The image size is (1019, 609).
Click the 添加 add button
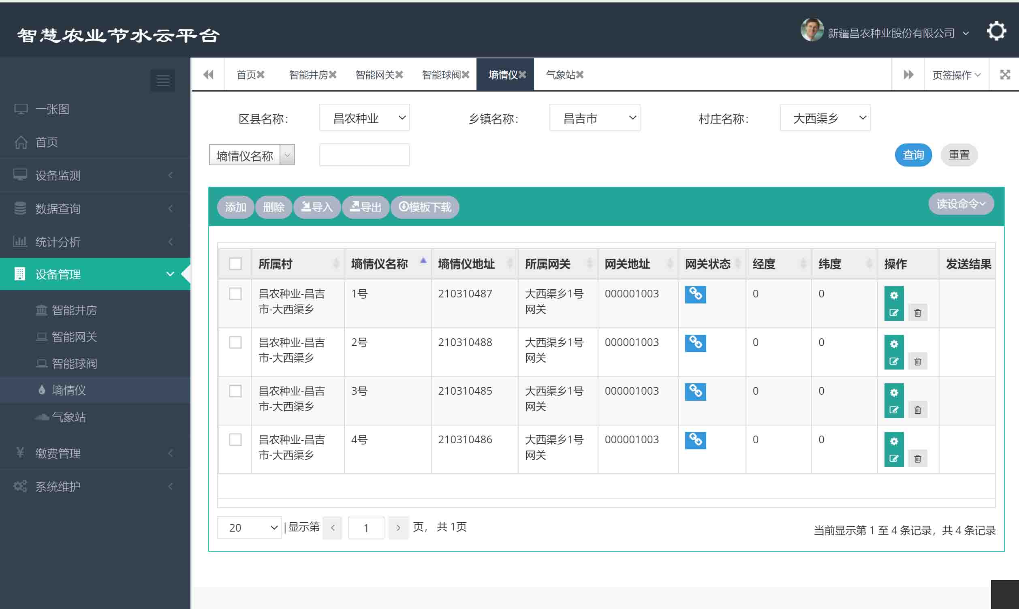235,207
